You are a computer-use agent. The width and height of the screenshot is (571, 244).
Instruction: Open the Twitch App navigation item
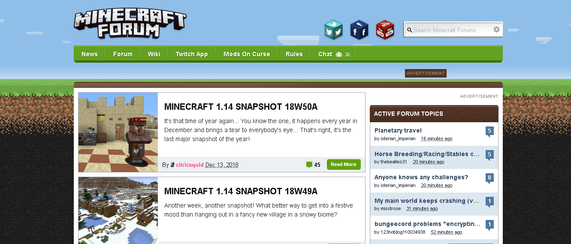[x=192, y=54]
